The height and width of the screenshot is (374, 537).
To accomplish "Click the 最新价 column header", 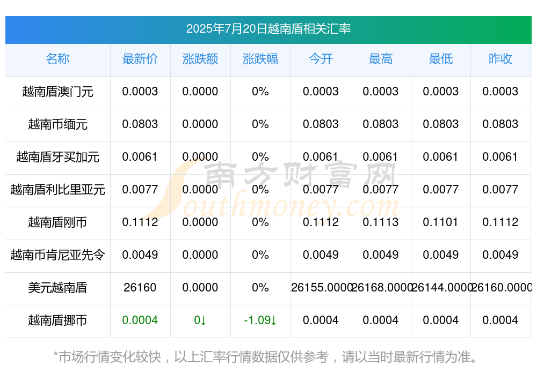I will (140, 59).
